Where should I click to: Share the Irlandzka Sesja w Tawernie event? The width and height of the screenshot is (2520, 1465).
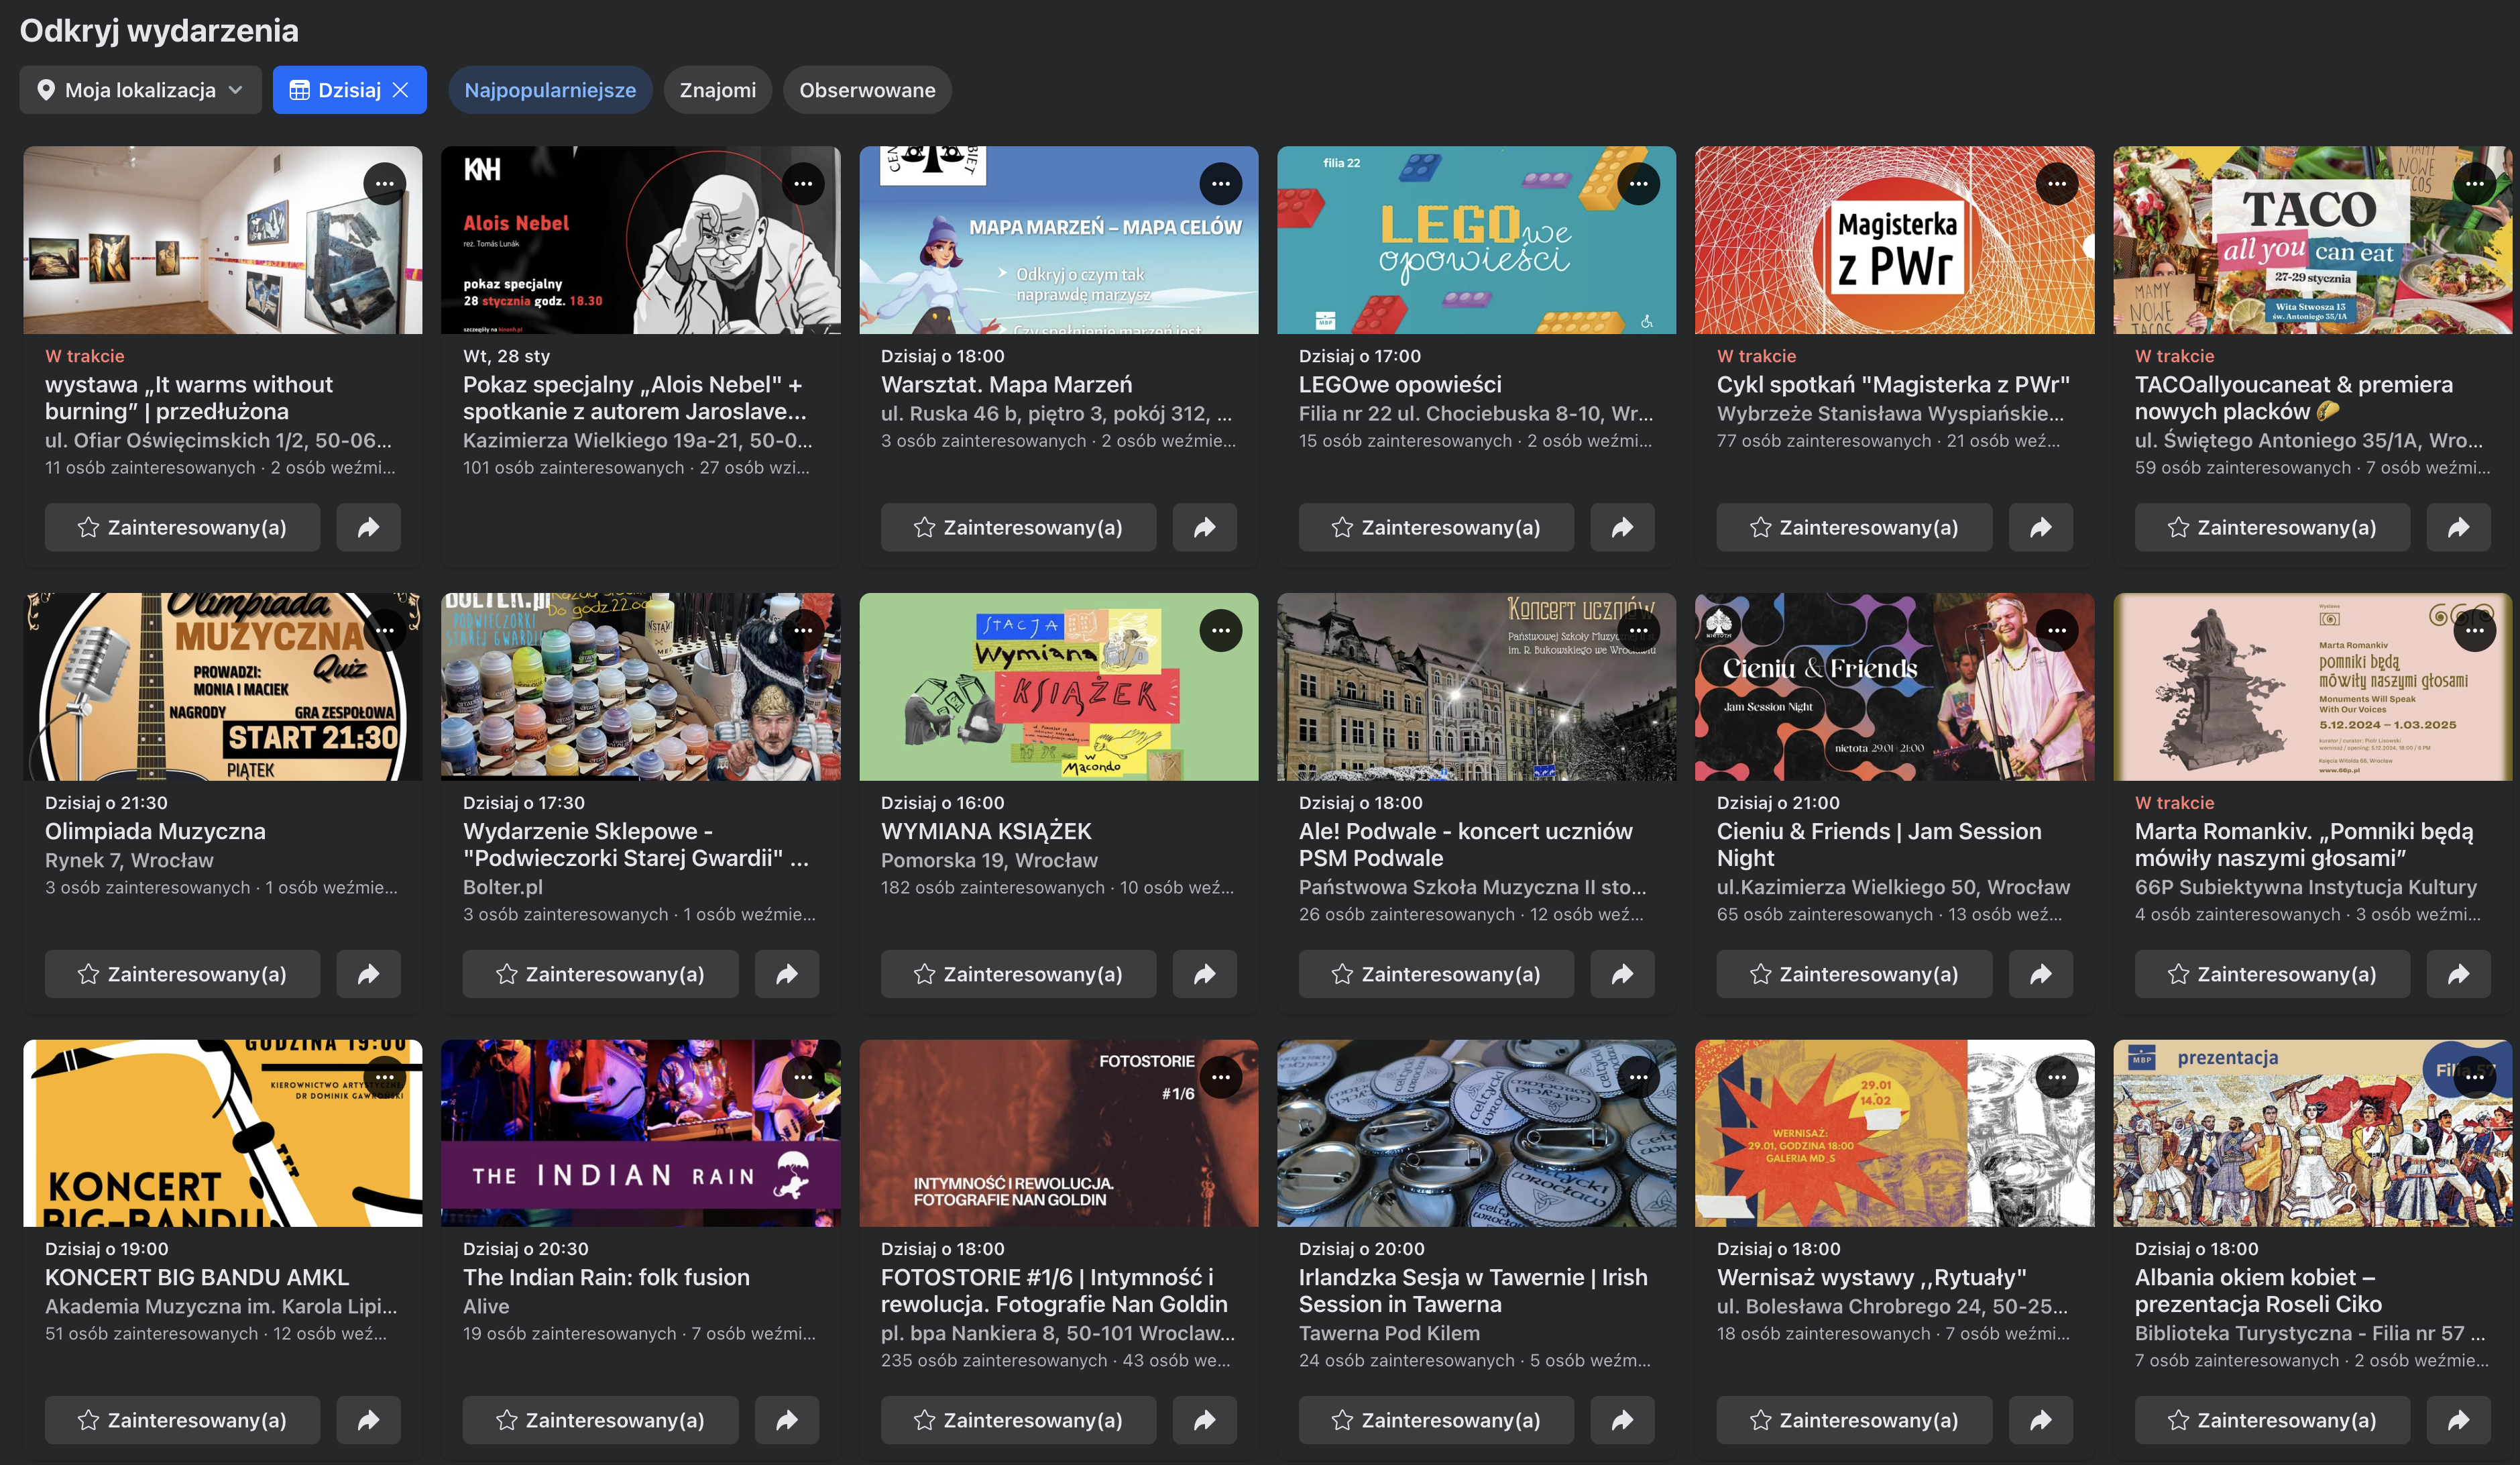tap(1622, 1420)
